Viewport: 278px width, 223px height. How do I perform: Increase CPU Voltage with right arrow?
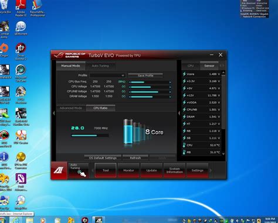click(170, 87)
